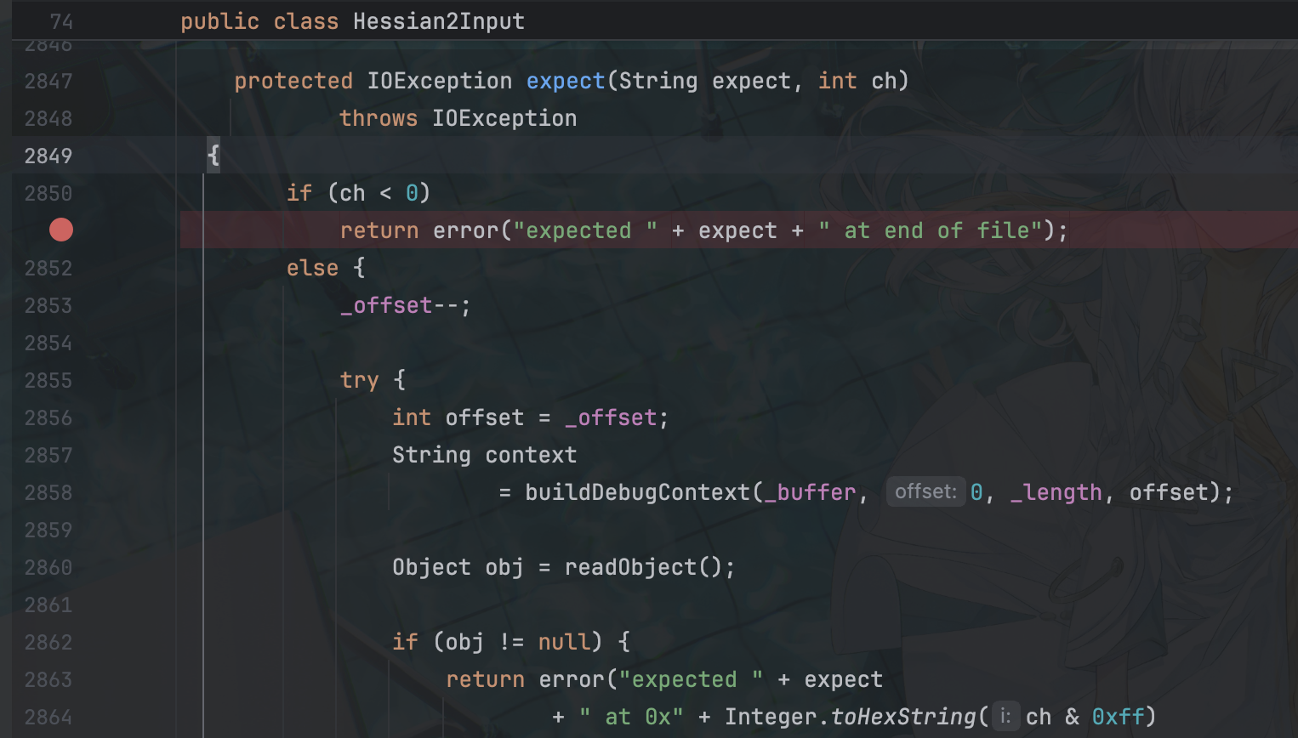Click the toHexString method reference

point(903,717)
